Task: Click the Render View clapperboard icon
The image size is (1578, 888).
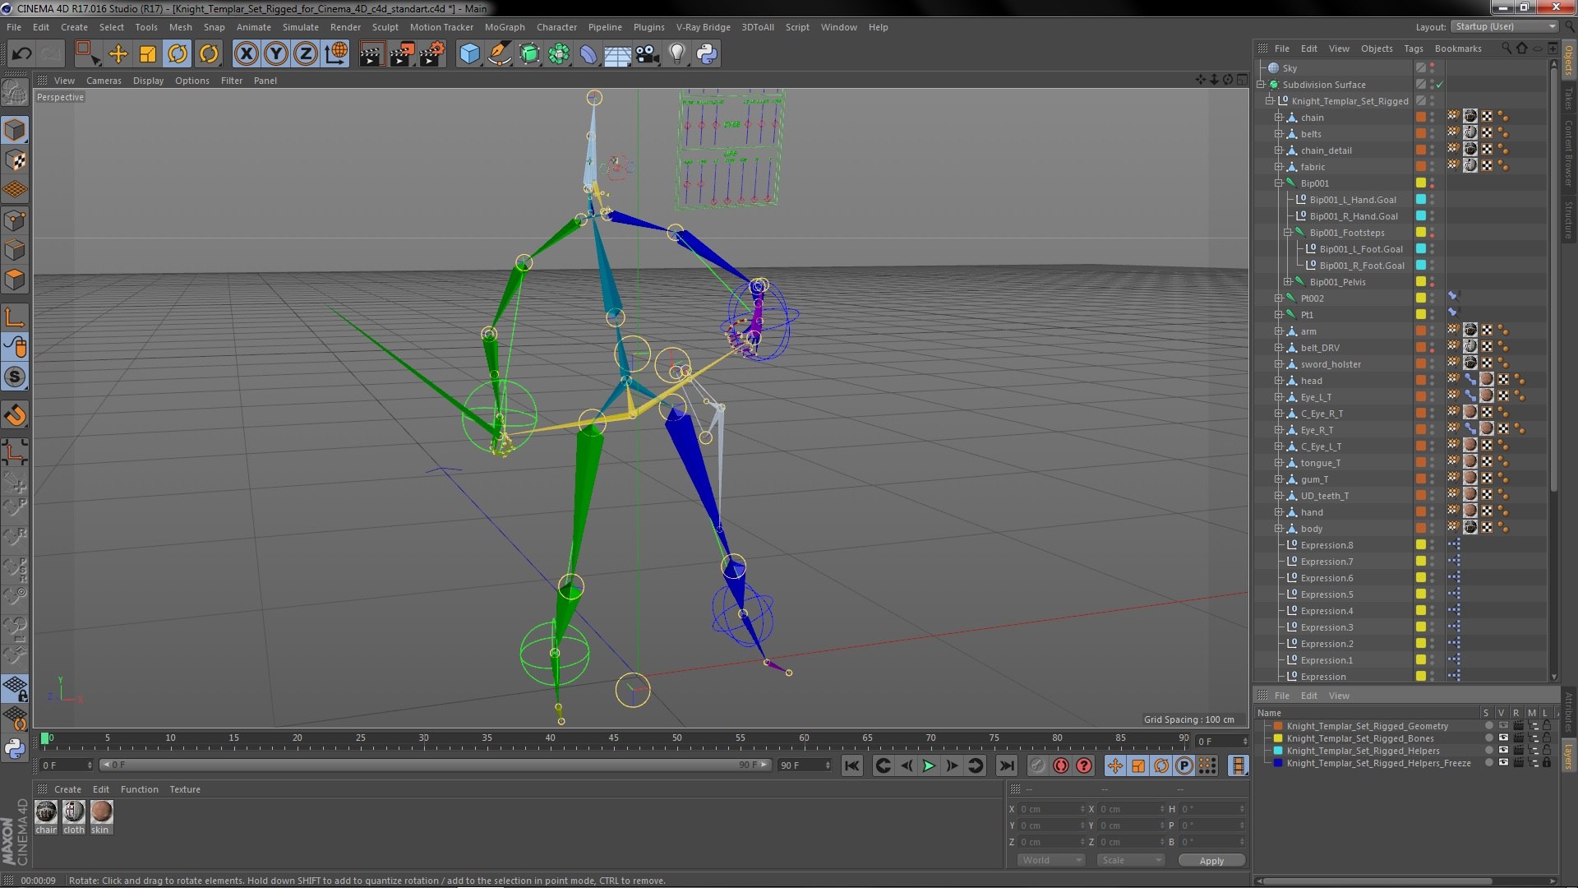Action: click(371, 54)
